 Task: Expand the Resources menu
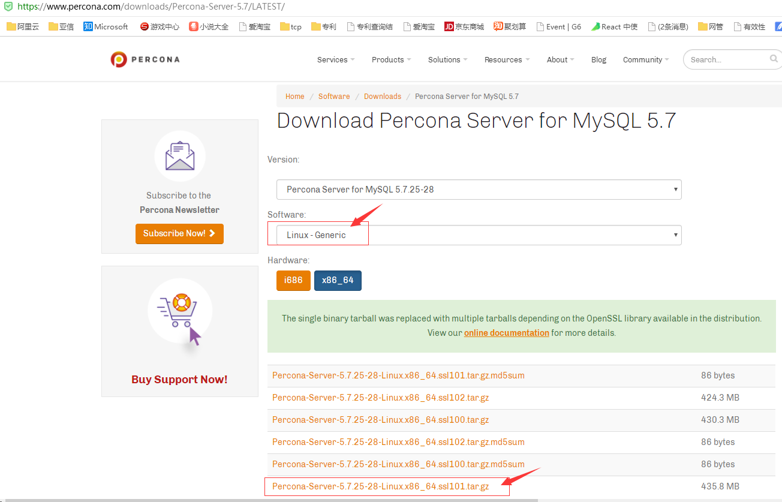point(507,59)
